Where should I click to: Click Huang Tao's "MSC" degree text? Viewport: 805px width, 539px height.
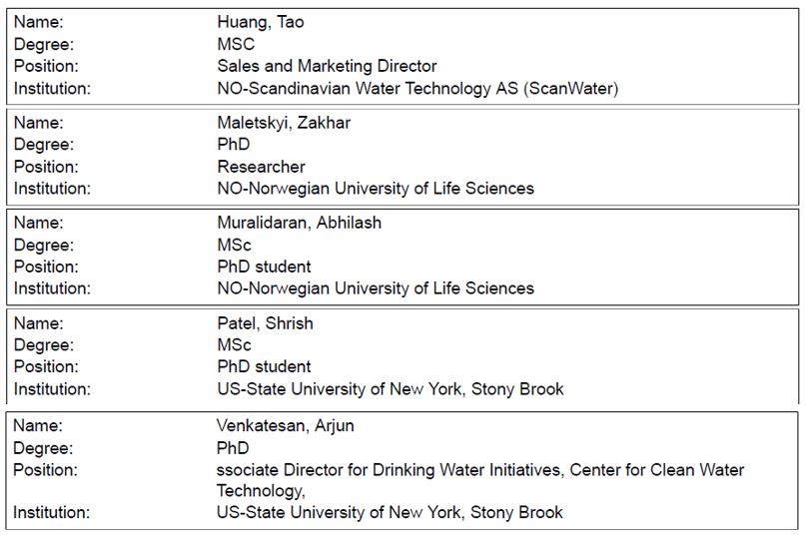click(236, 44)
